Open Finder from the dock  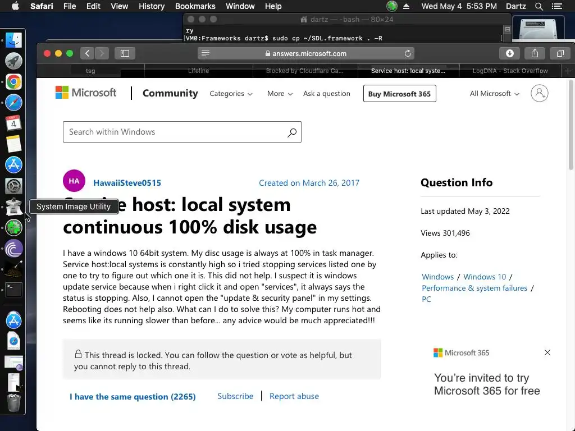point(13,40)
